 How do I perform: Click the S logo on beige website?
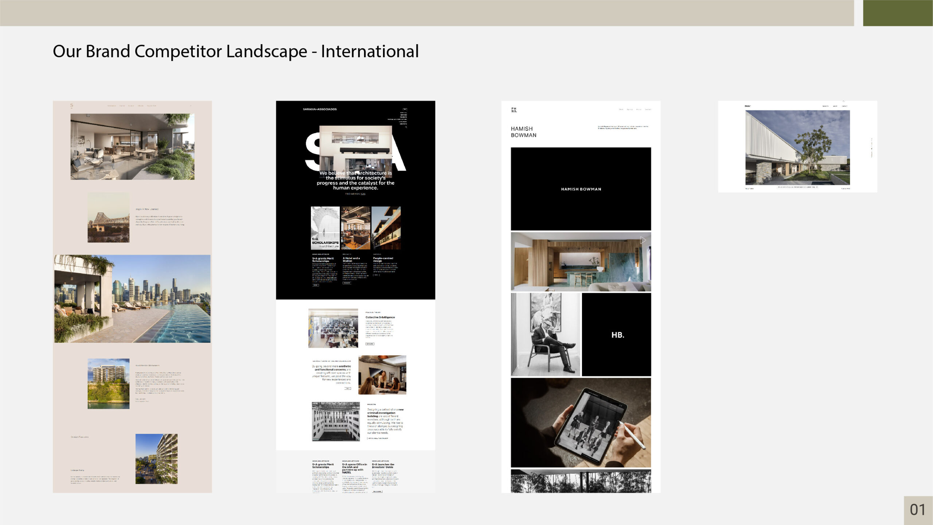(x=72, y=106)
